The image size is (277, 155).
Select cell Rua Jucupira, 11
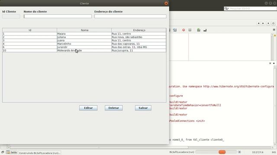[139, 50]
